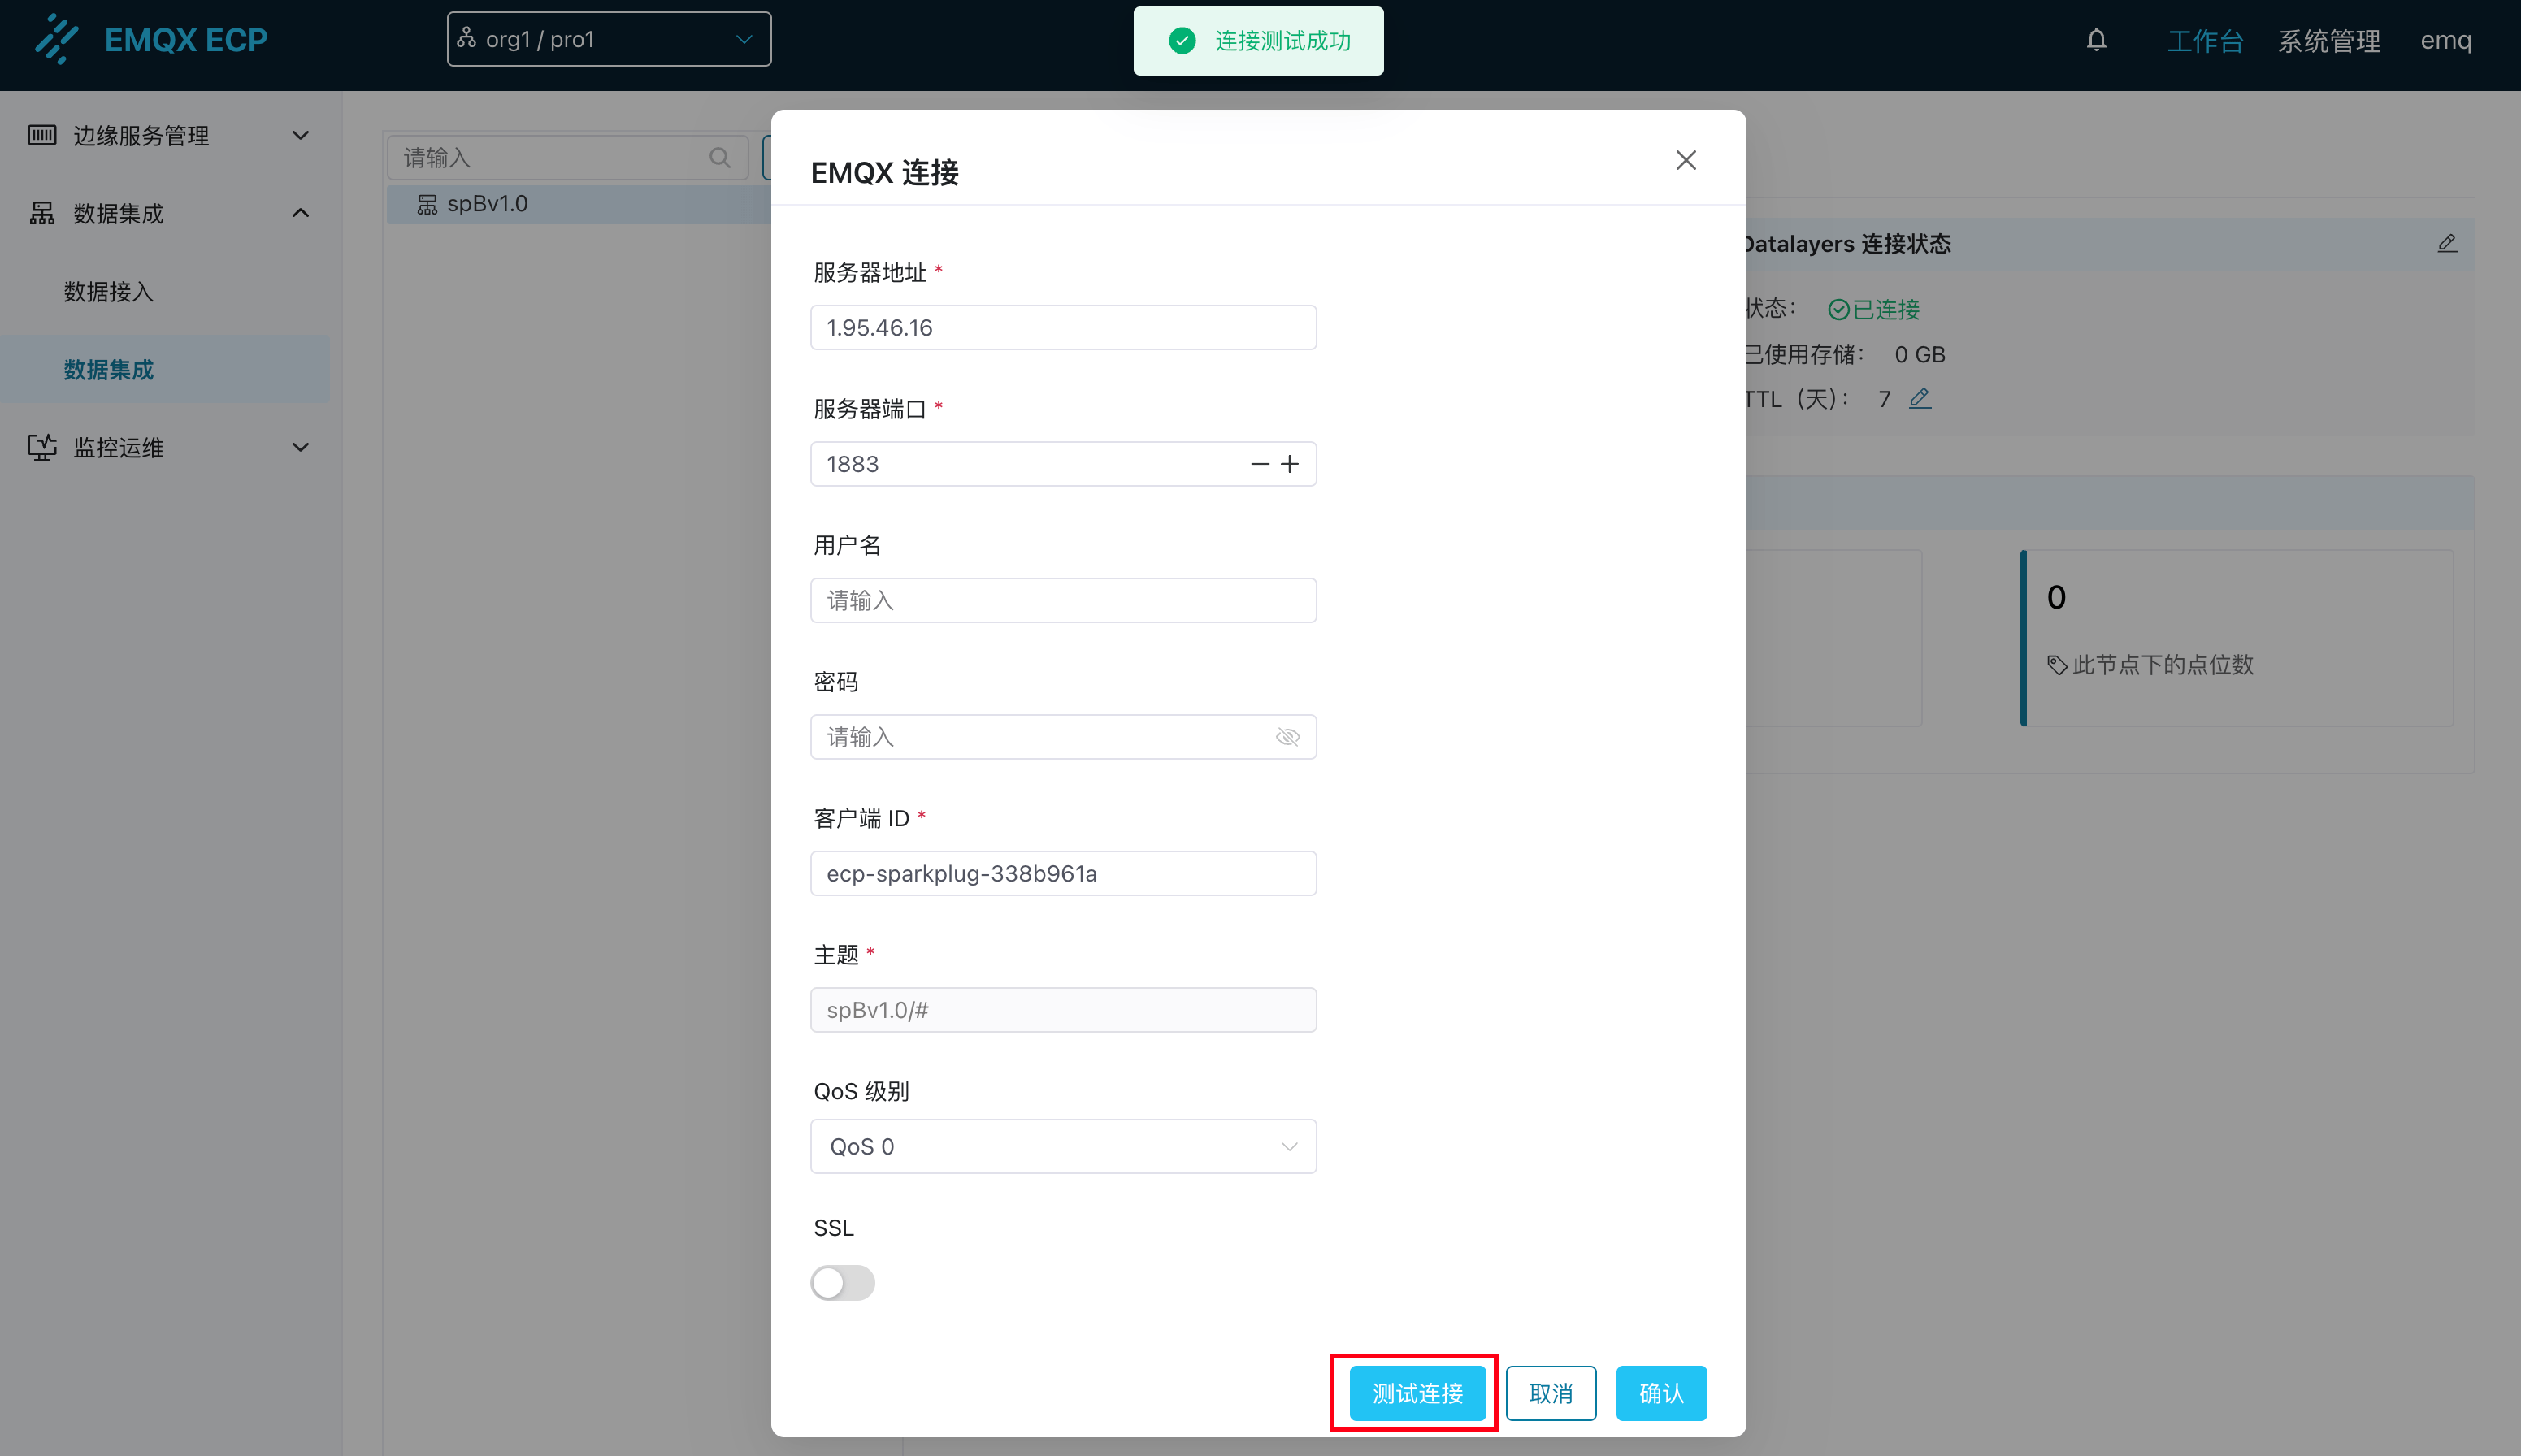
Task: Click the 测试连接 button
Action: (1416, 1392)
